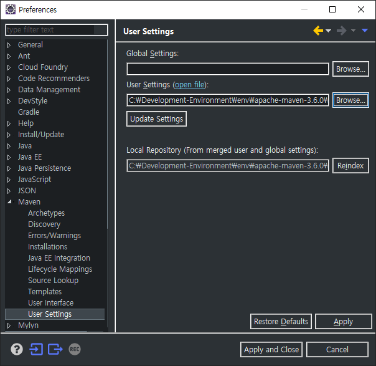Click the Apply button
The image size is (376, 366).
click(x=344, y=321)
